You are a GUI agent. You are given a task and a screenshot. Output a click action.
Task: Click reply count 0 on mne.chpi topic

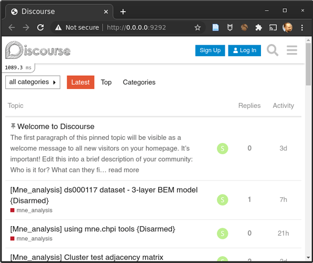249,233
